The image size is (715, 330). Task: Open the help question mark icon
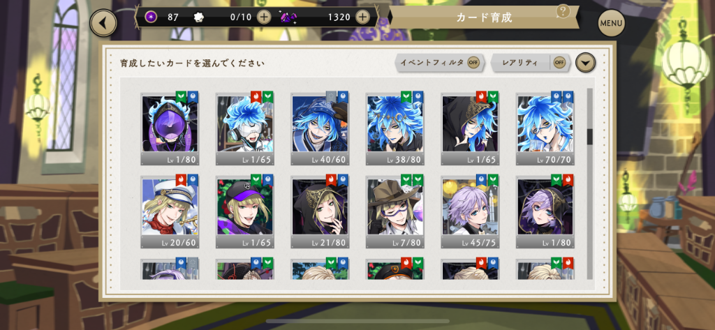pyautogui.click(x=563, y=11)
